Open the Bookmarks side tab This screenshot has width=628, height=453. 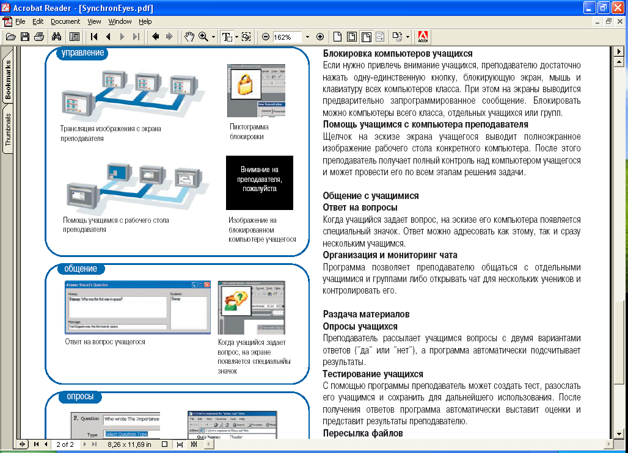(7, 79)
